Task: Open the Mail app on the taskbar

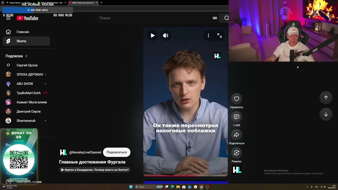Action: [190, 187]
